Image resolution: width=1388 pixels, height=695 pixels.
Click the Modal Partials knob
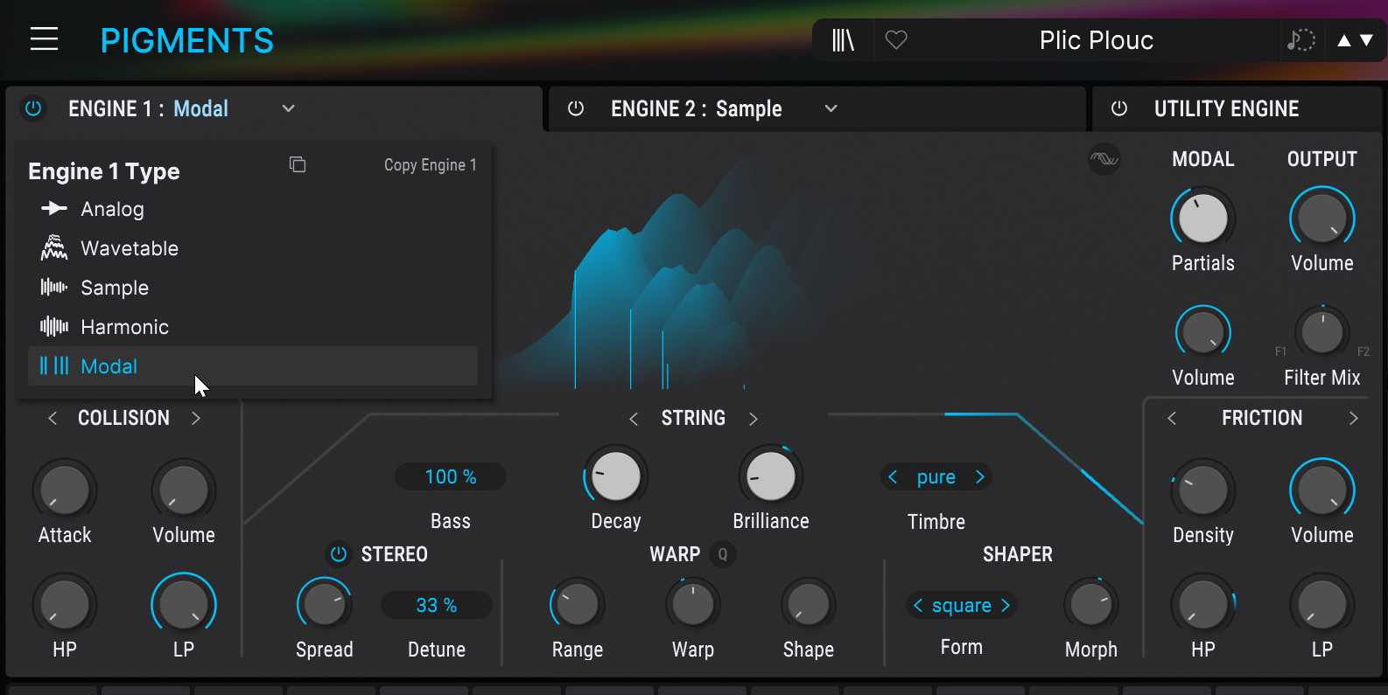click(1203, 219)
